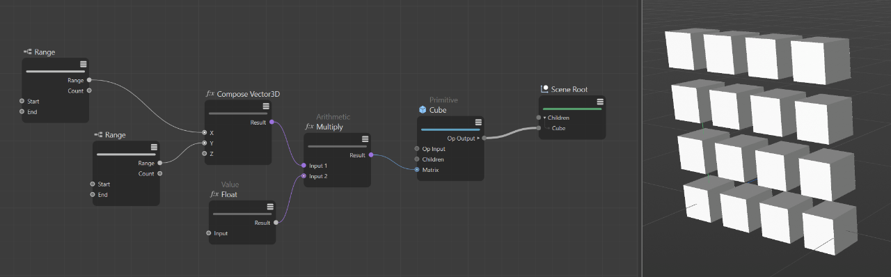Click the Primitive label above Cube
This screenshot has height=277, width=891.
tap(443, 100)
